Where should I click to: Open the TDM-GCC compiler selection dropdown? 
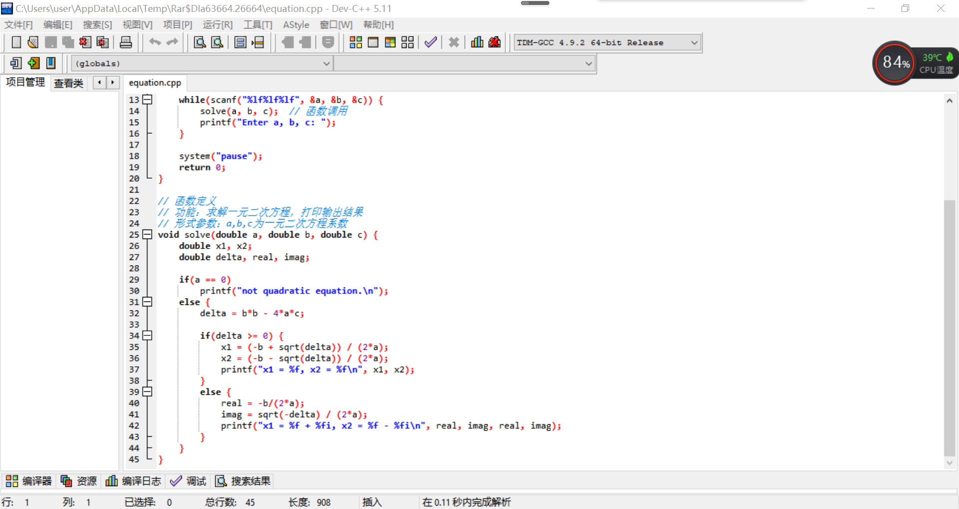pos(608,42)
